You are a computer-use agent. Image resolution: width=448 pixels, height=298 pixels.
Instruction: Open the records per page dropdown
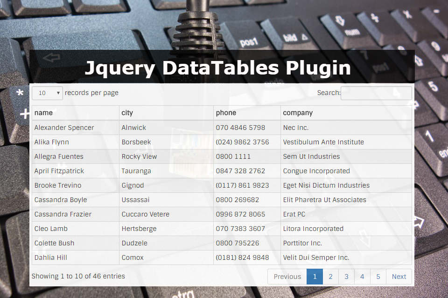click(x=47, y=93)
